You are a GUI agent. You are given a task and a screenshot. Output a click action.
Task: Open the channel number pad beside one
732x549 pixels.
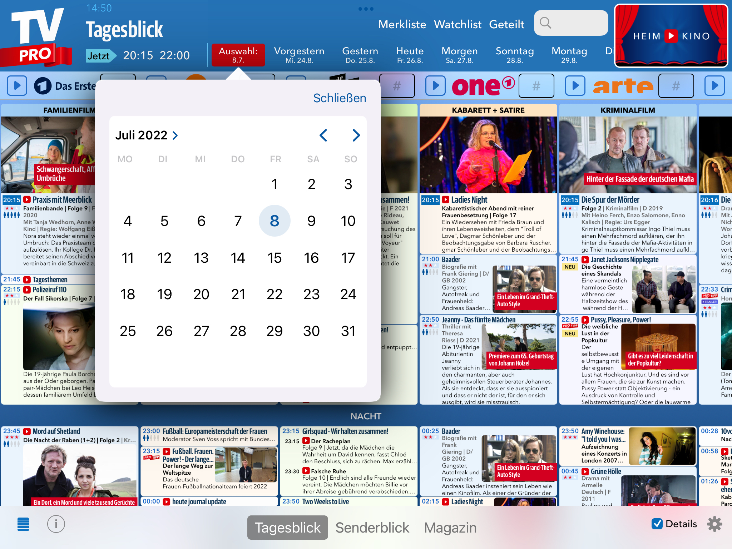pos(536,86)
